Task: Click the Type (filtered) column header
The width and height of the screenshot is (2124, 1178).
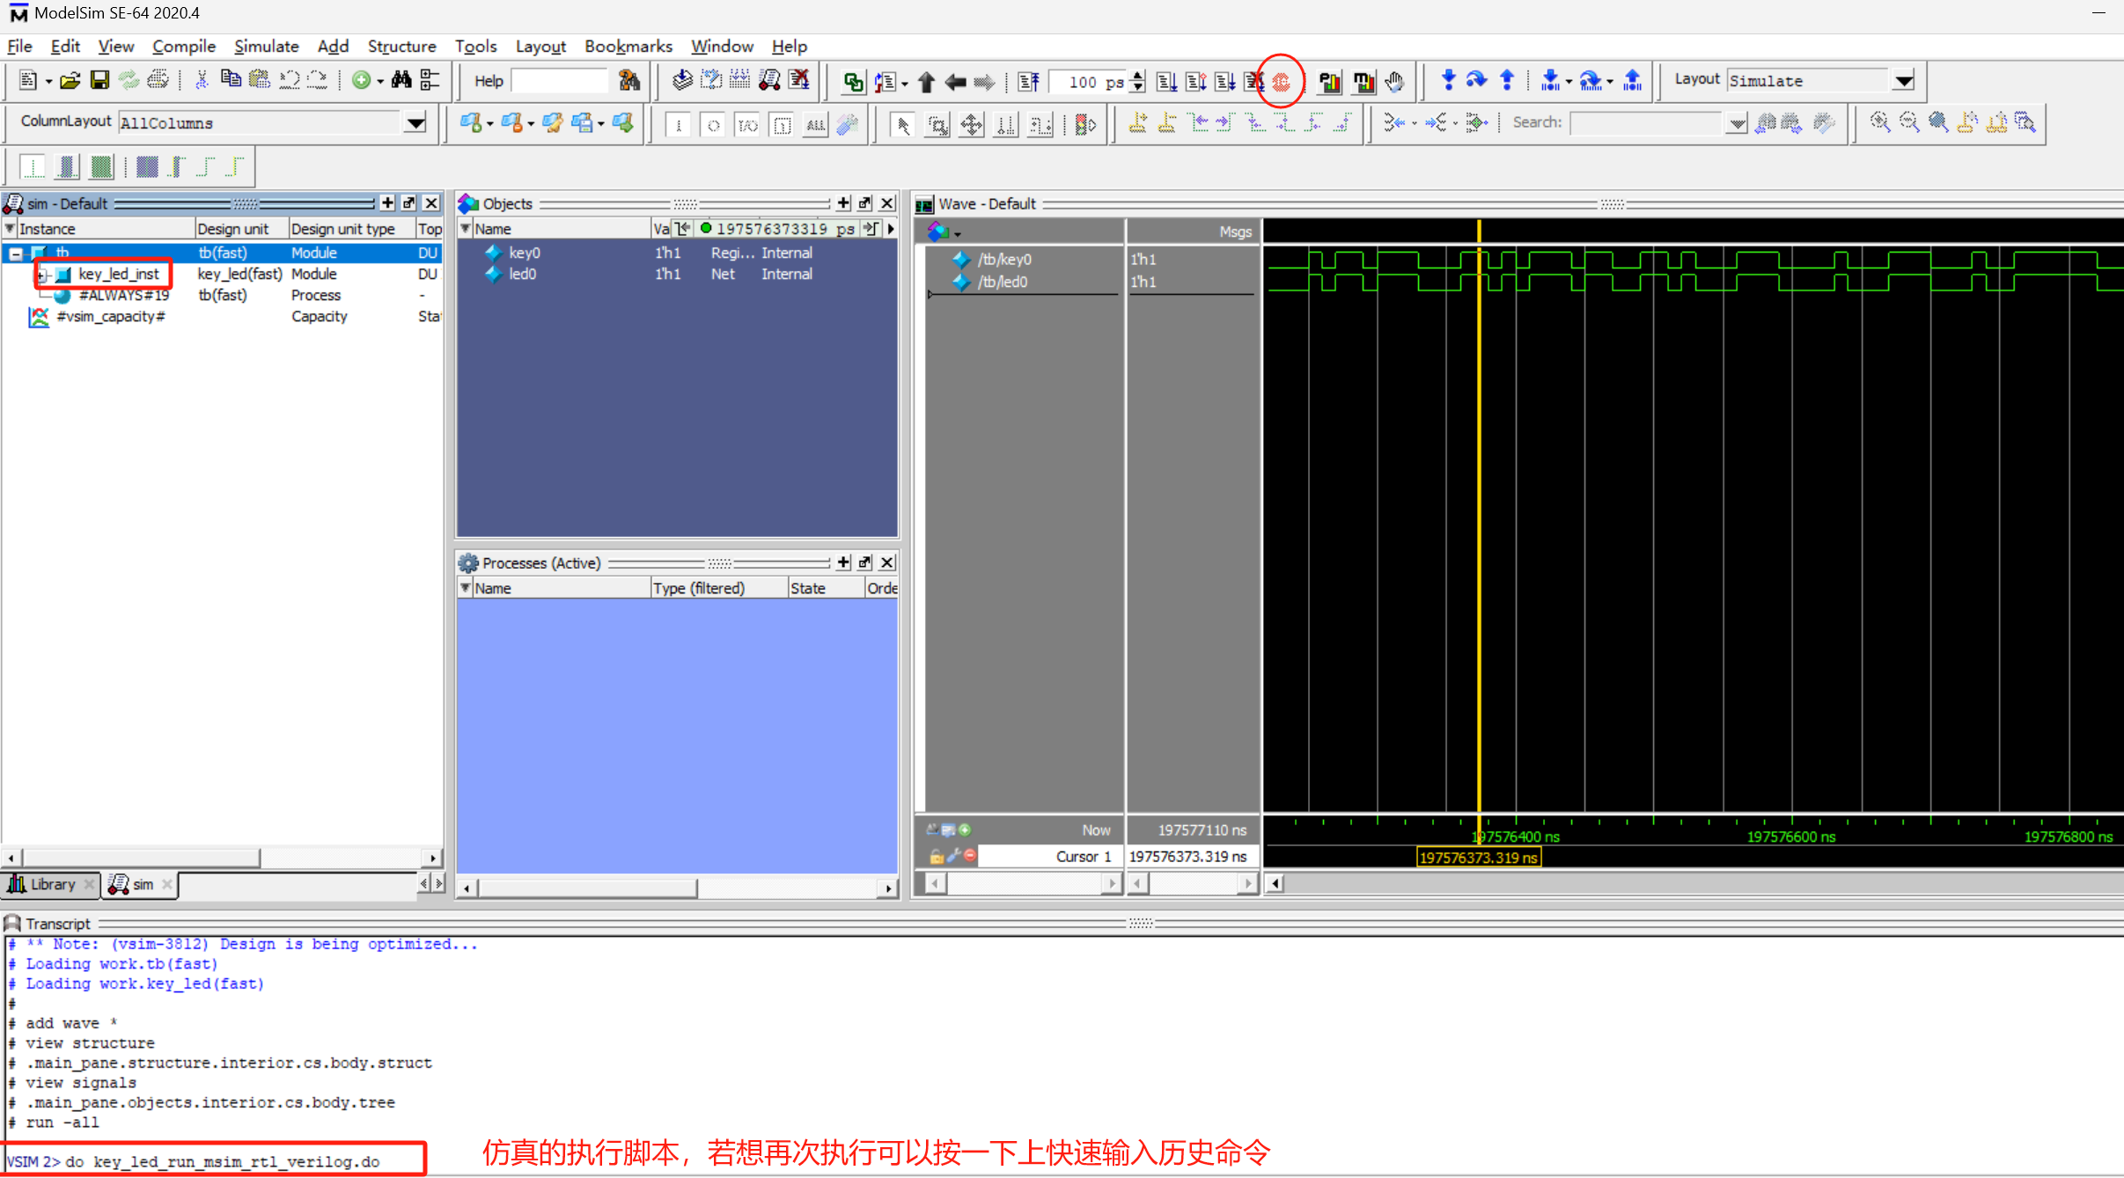Action: click(x=718, y=588)
